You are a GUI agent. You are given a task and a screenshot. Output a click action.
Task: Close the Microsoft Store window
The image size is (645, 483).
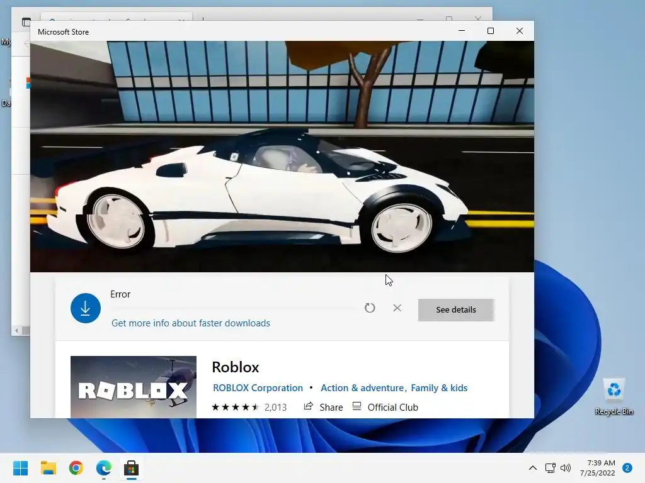[520, 31]
